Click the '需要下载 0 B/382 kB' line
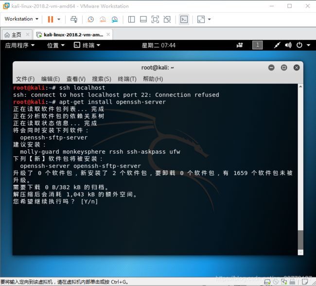Image resolution: width=316 pixels, height=286 pixels. tap(61, 187)
